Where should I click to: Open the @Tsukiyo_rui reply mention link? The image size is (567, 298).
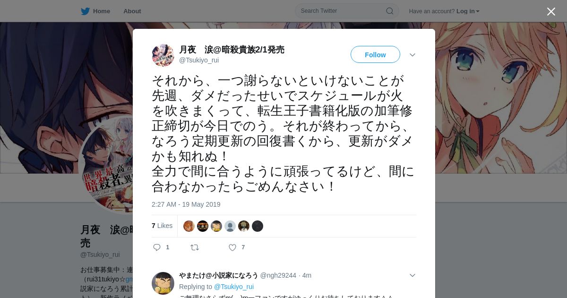(x=234, y=287)
